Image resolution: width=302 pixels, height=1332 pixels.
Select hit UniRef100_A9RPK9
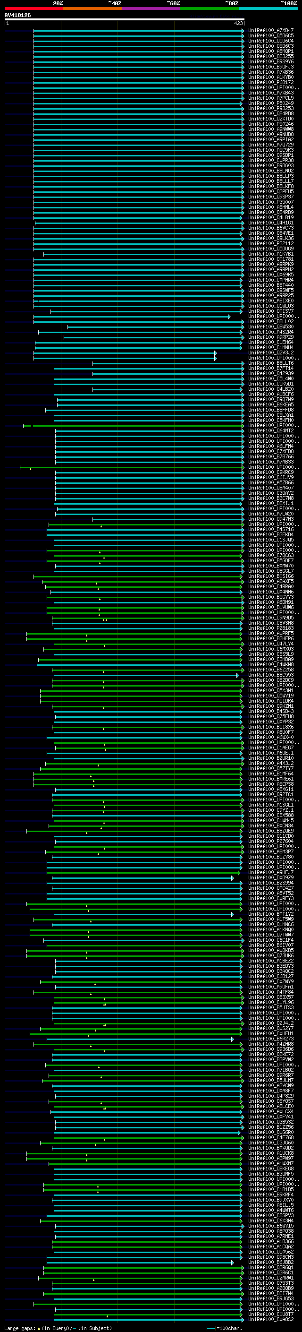[x=271, y=264]
